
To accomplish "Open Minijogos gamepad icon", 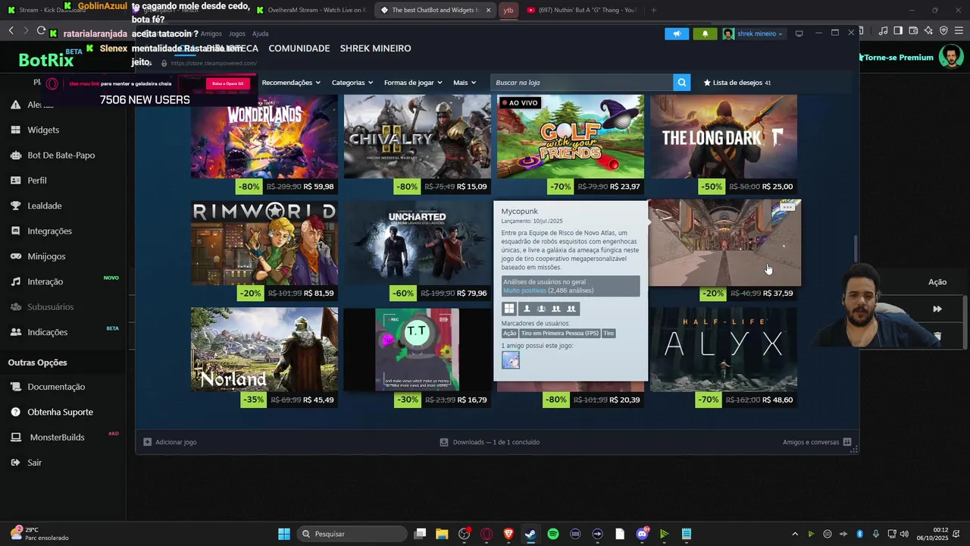I will (x=15, y=256).
